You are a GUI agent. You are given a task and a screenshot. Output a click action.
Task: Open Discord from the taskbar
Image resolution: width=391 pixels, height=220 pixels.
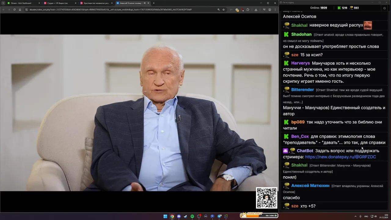click(x=179, y=216)
